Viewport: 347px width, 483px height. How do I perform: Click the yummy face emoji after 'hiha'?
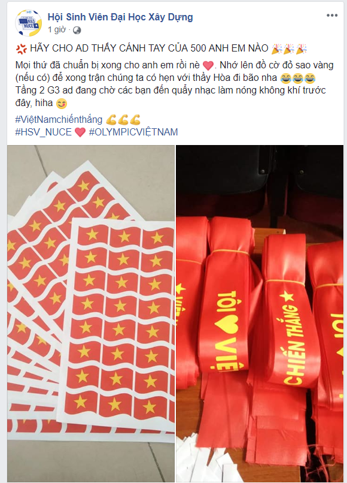tap(61, 104)
